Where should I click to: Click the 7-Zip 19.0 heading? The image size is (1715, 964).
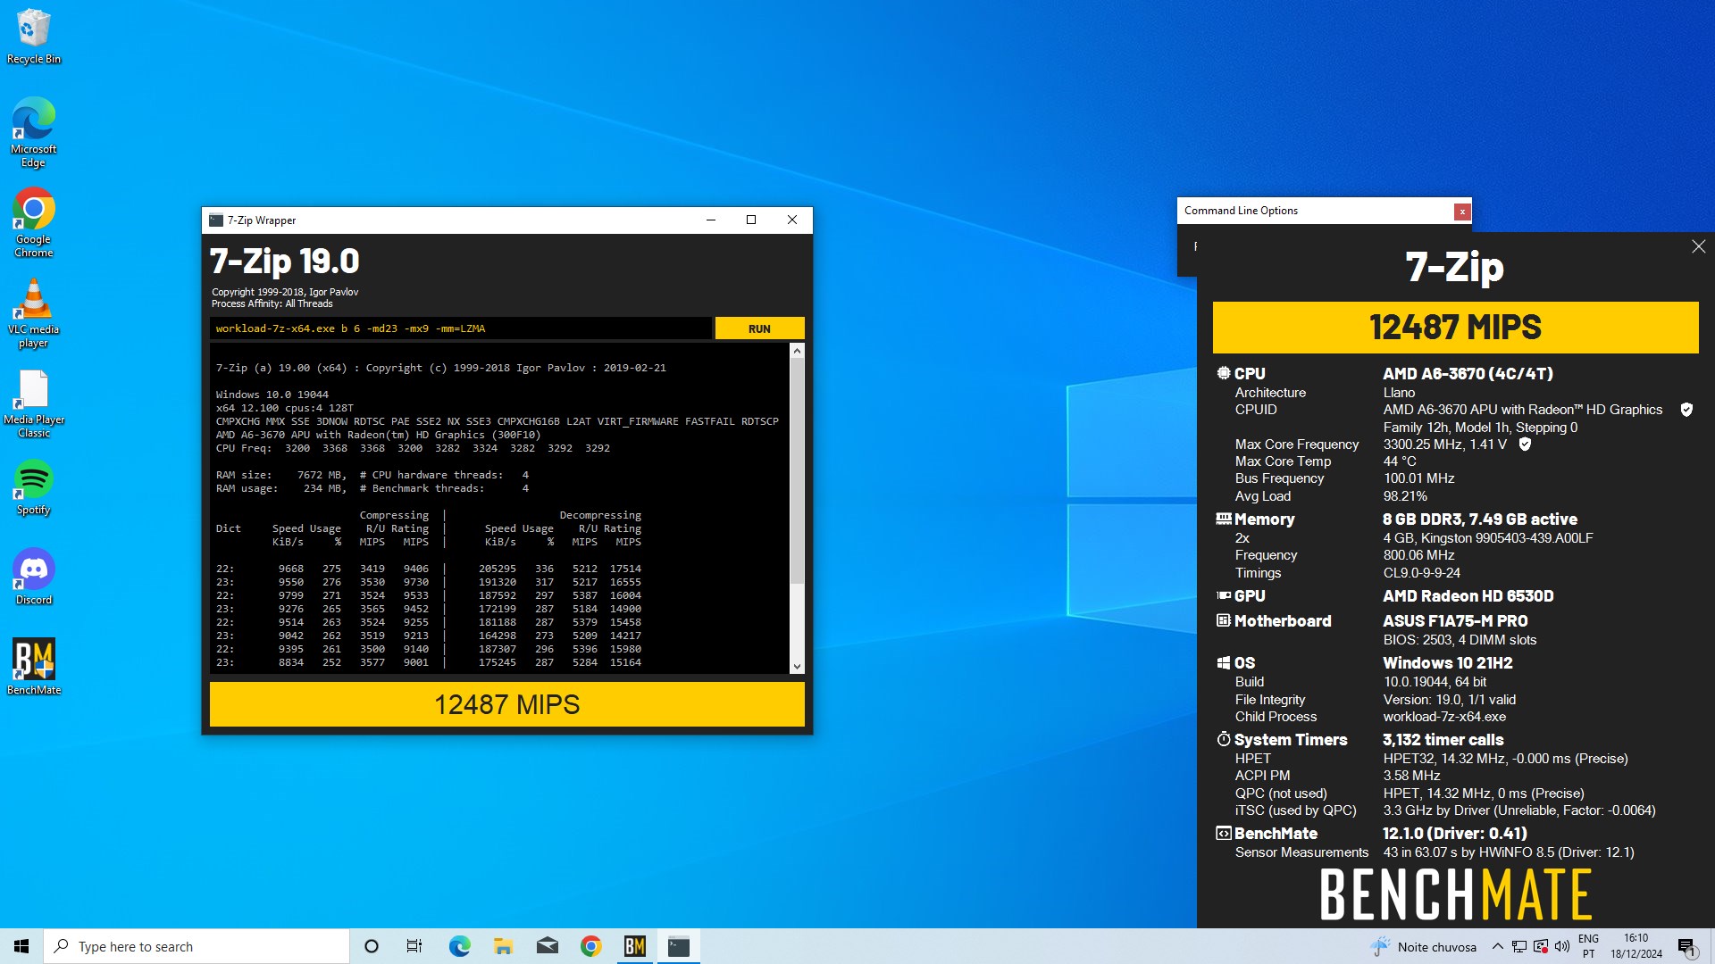(284, 262)
